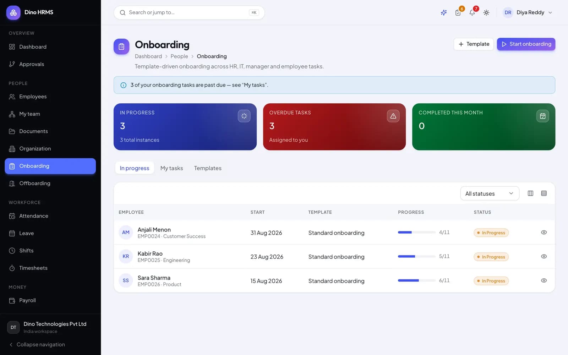
Task: Focus the Search or jump to field
Action: [189, 13]
